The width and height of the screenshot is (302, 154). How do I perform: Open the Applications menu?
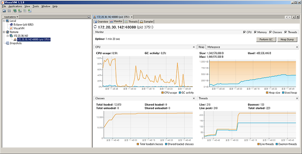(16, 6)
